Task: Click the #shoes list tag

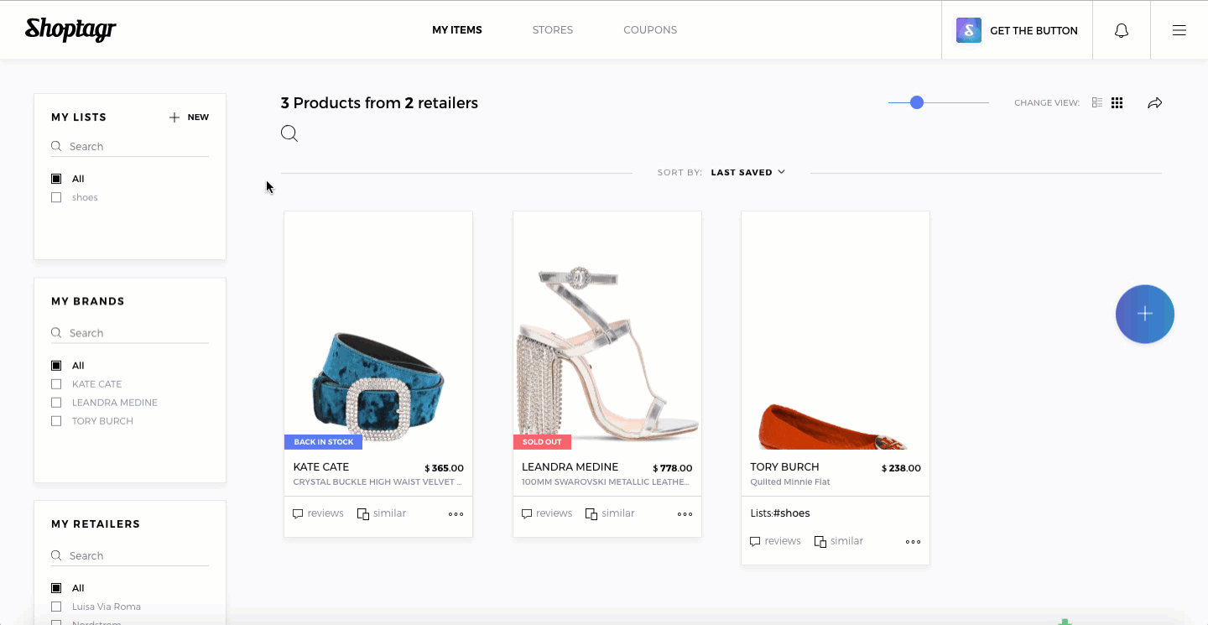Action: (791, 513)
